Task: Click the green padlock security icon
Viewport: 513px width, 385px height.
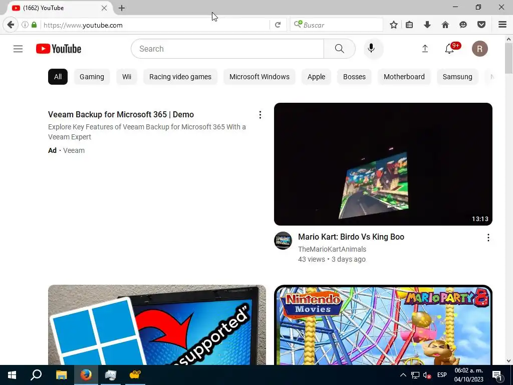Action: (x=34, y=25)
